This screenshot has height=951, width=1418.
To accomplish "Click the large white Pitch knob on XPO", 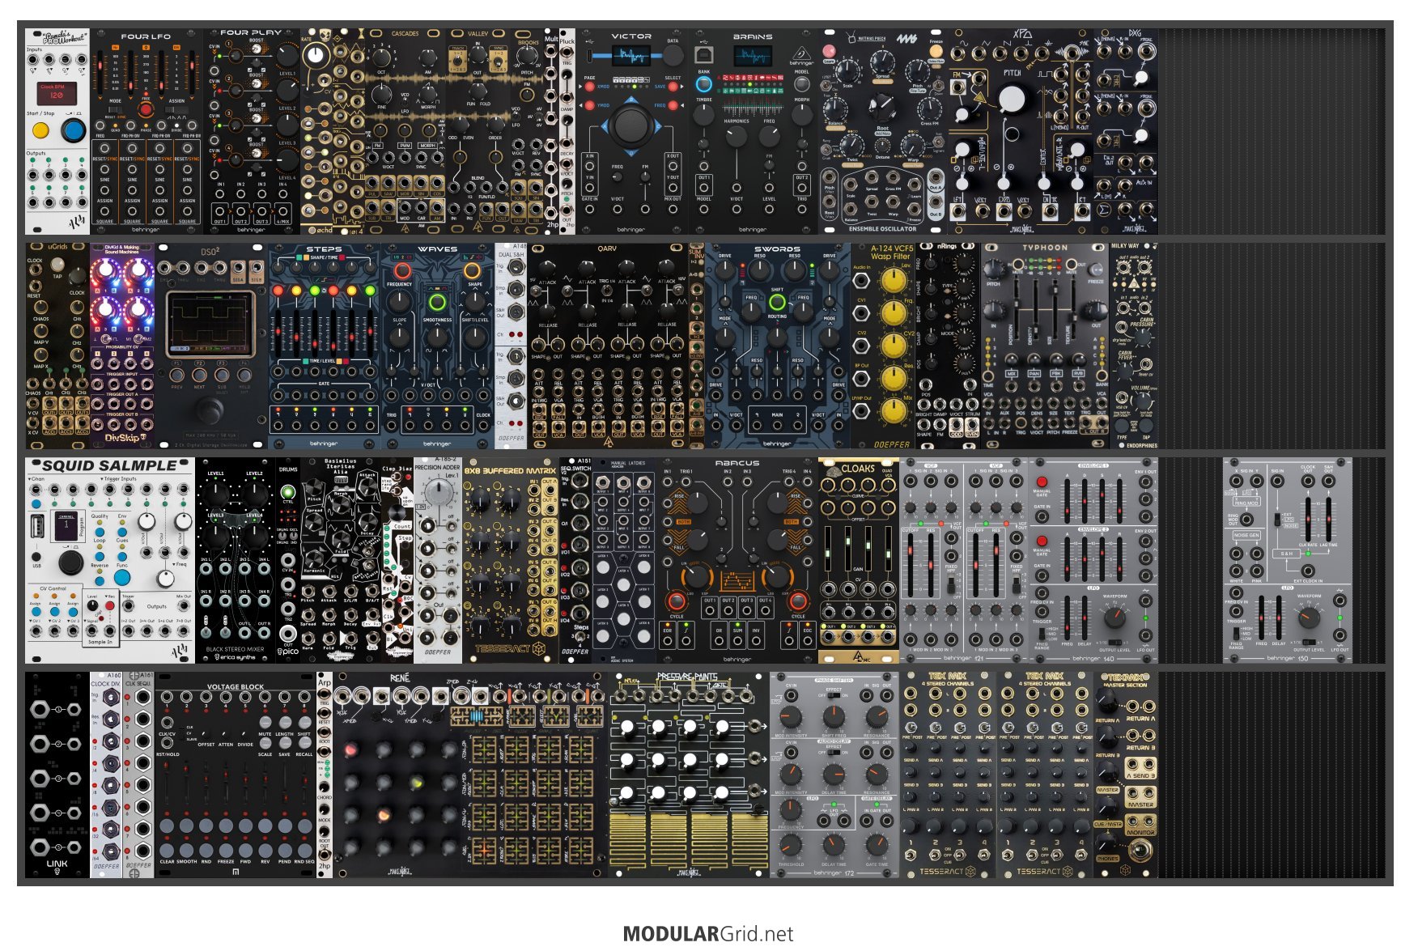I will pyautogui.click(x=1012, y=99).
